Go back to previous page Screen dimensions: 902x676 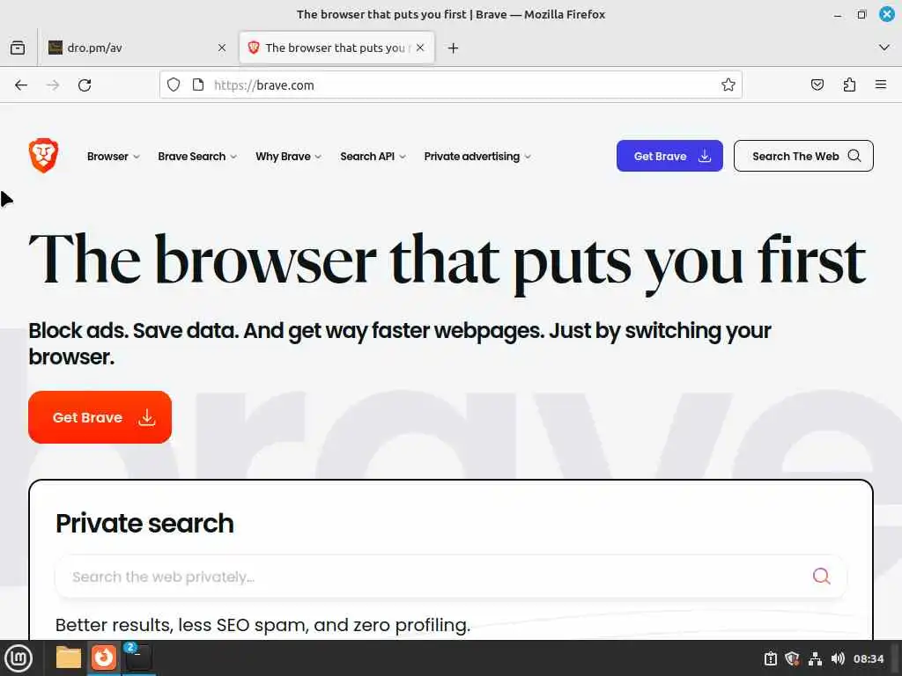[21, 85]
